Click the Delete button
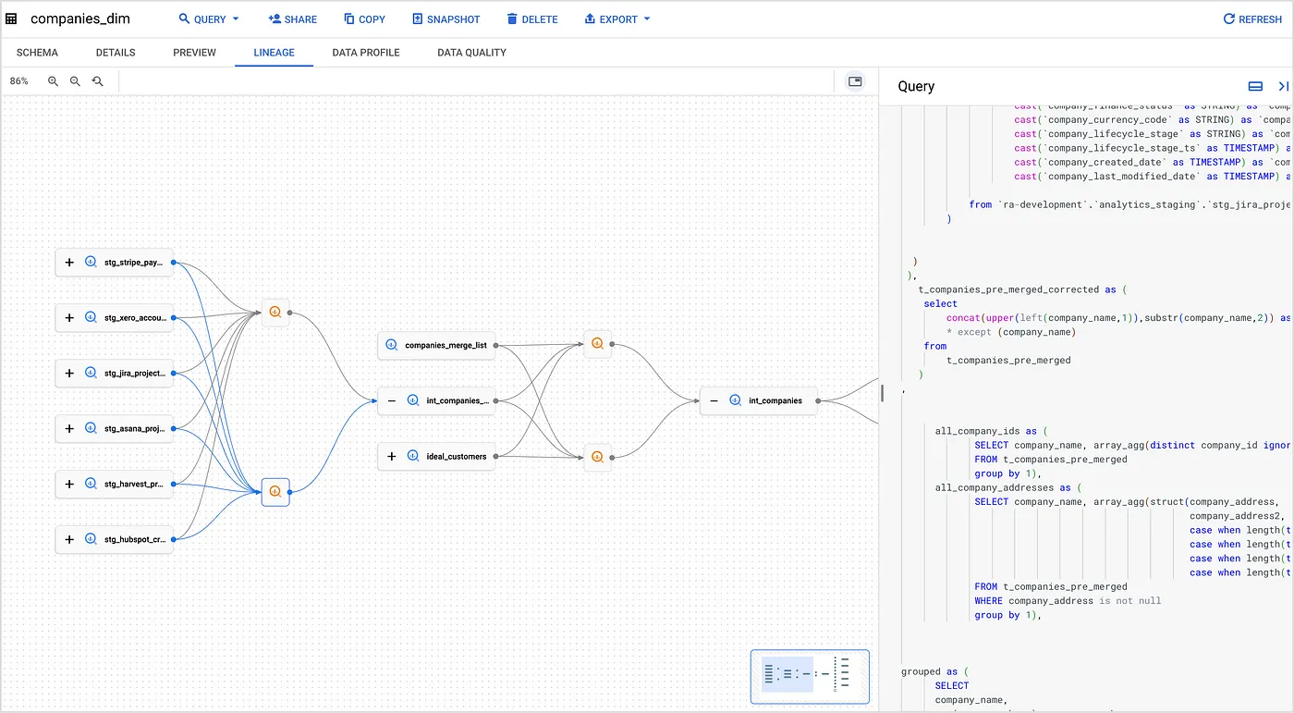The image size is (1294, 713). pyautogui.click(x=532, y=19)
